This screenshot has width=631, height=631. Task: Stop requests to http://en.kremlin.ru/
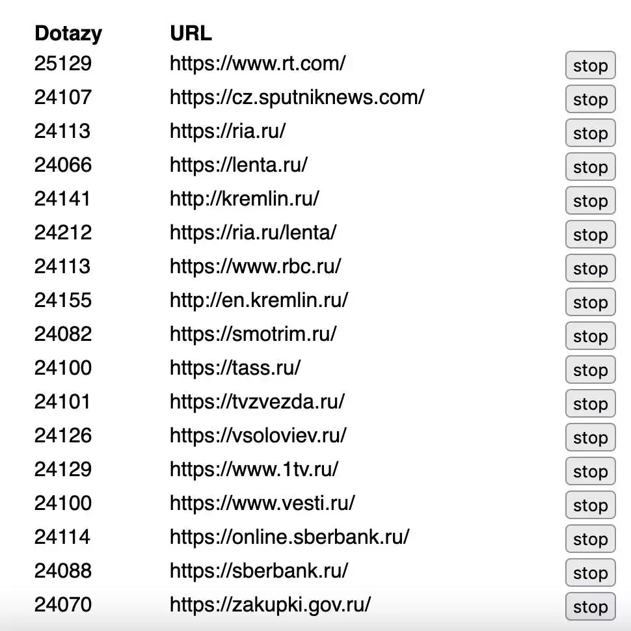[x=590, y=302]
